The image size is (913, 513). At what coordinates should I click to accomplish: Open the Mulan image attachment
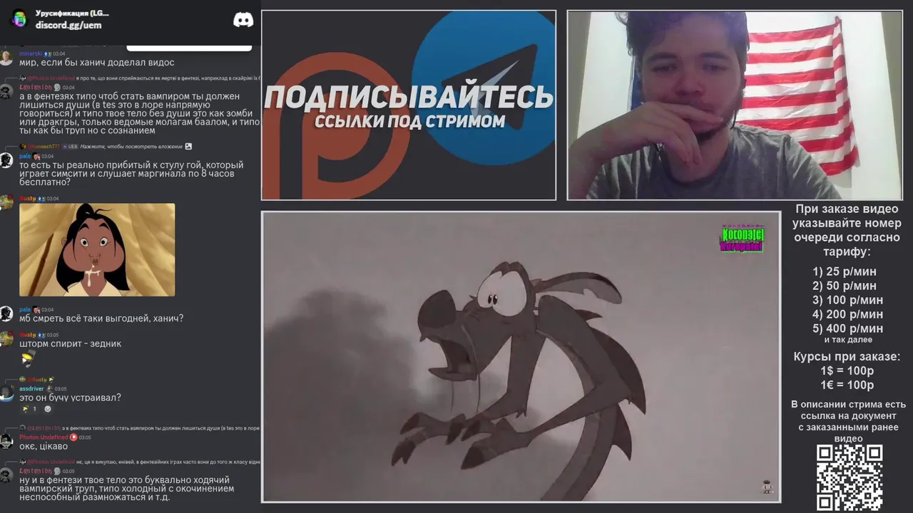[x=97, y=249]
